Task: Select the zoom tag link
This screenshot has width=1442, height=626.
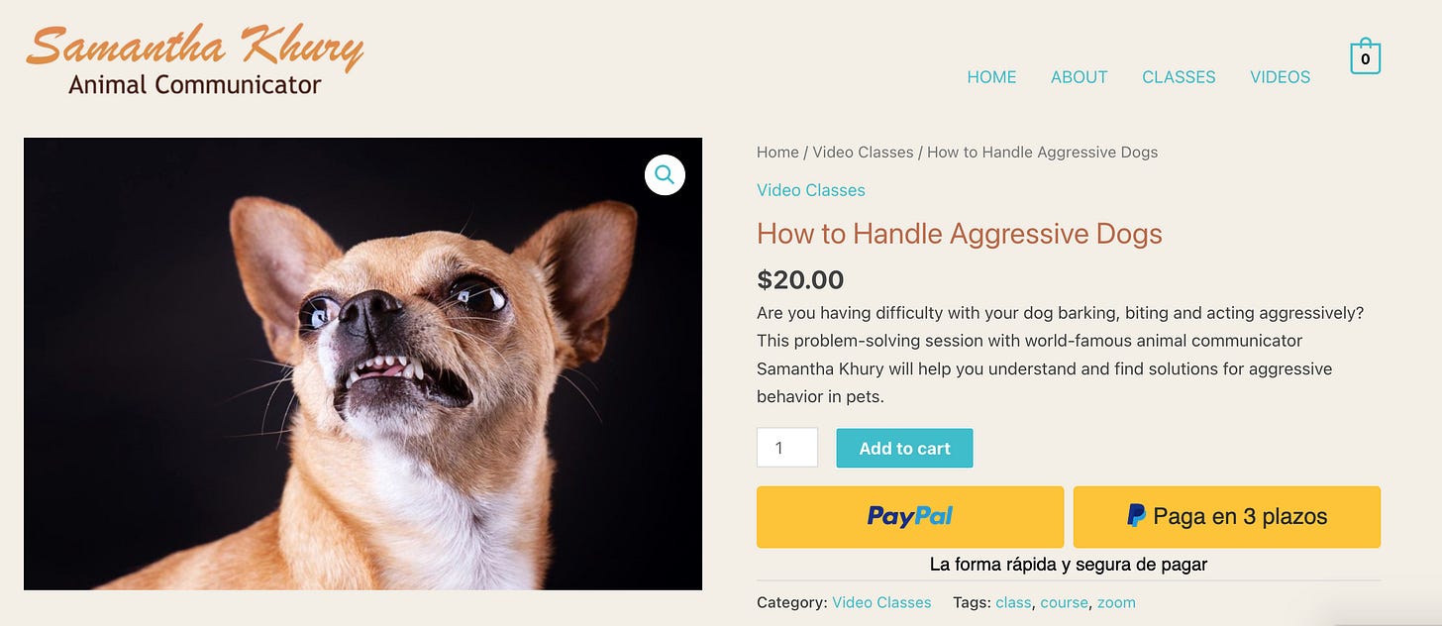Action: [x=1116, y=602]
